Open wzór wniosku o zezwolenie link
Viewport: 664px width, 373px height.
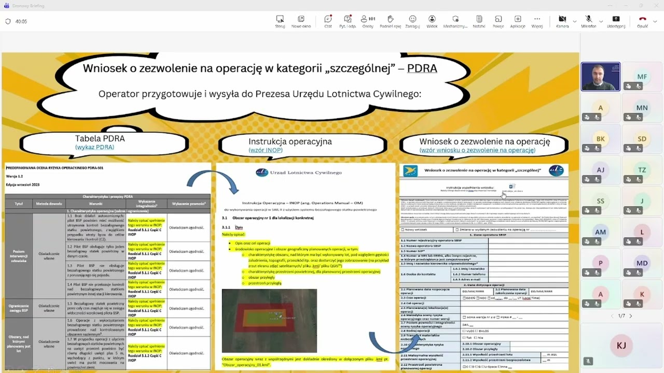tap(477, 150)
